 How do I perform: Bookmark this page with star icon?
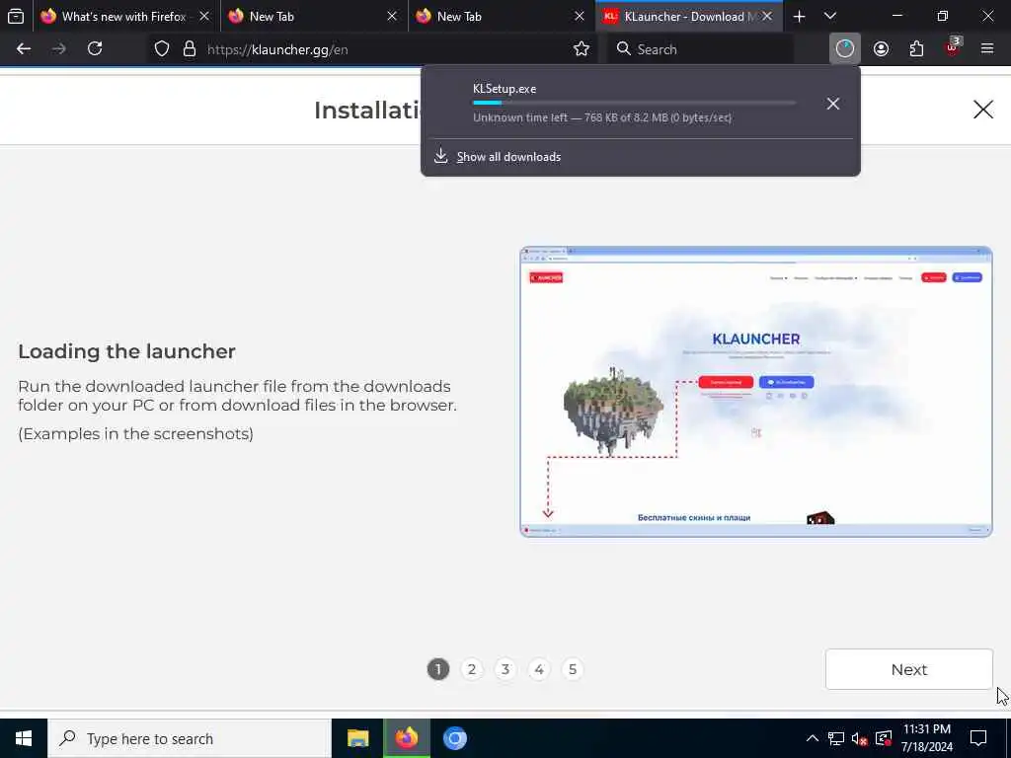tap(581, 49)
